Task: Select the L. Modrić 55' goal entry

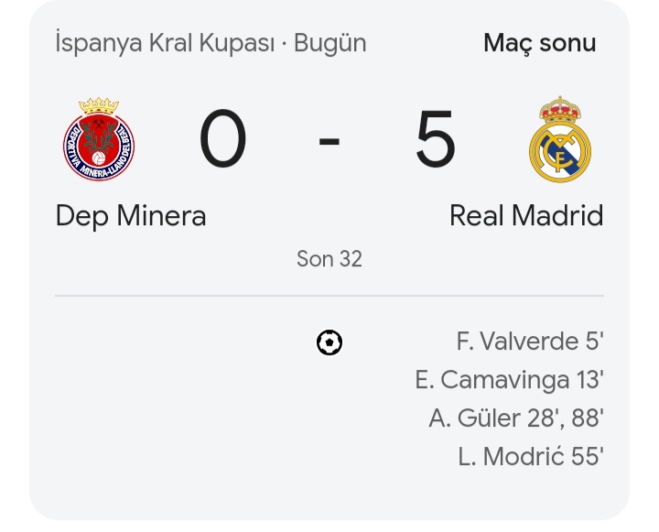Action: [x=531, y=457]
